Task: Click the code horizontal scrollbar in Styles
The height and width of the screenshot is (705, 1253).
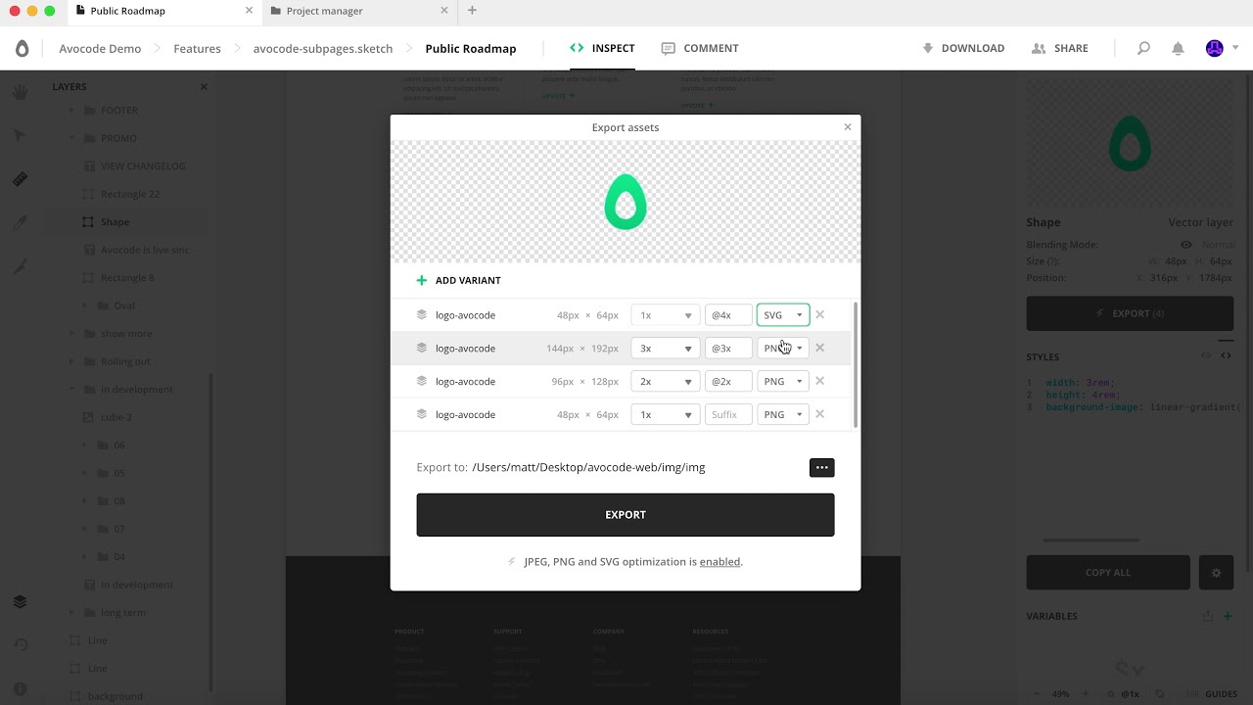Action: [x=1091, y=540]
